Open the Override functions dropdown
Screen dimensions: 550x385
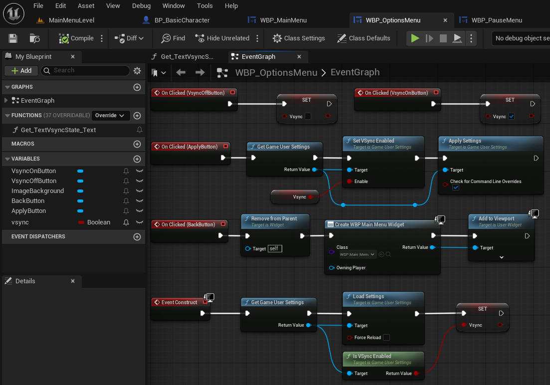[x=110, y=116]
